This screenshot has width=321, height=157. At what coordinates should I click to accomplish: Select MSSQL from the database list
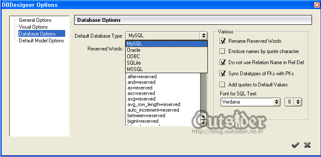point(166,69)
